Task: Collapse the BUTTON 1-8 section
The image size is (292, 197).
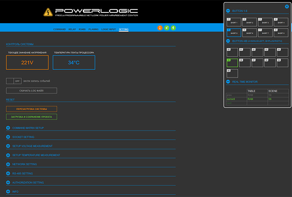Action: tap(228, 11)
